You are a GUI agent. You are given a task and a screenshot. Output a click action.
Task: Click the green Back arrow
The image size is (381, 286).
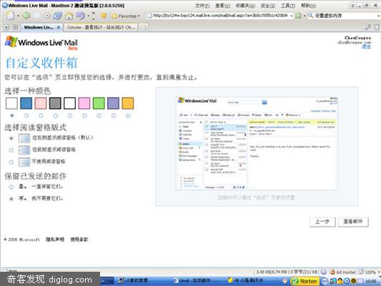point(26,16)
